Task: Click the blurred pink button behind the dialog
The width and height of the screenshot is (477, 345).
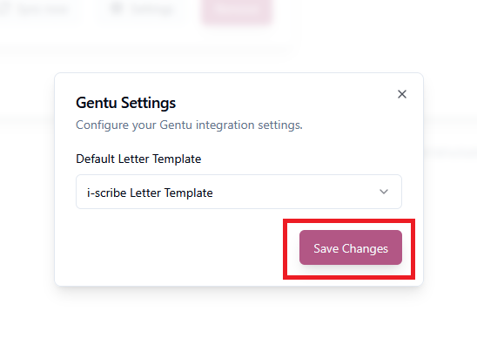Action: 237,10
